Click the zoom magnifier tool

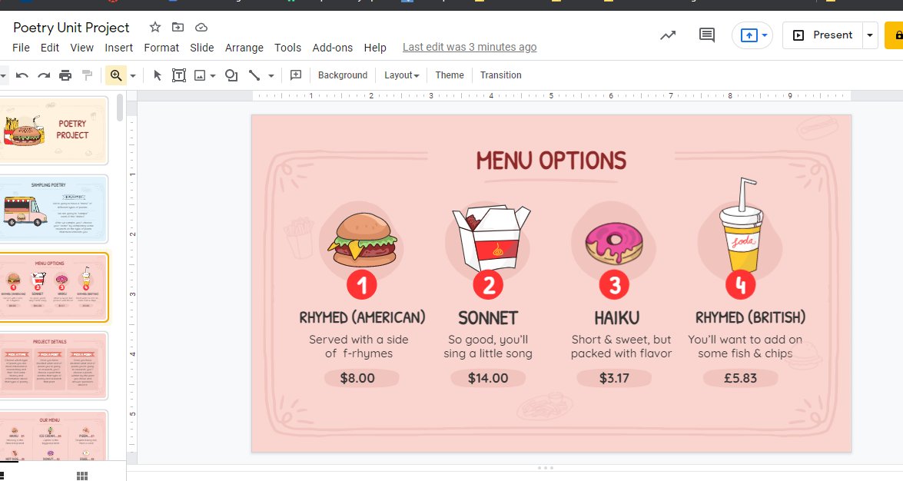point(116,75)
